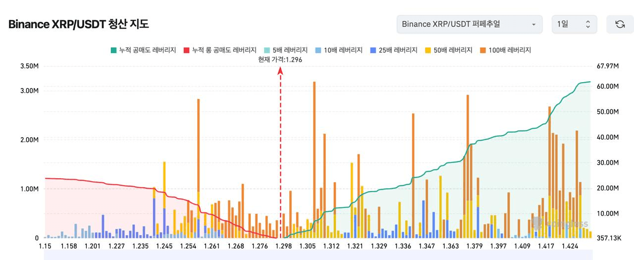Click the yellow 50배 레버리지 legend swatch
This screenshot has width=634, height=260.
click(x=428, y=50)
